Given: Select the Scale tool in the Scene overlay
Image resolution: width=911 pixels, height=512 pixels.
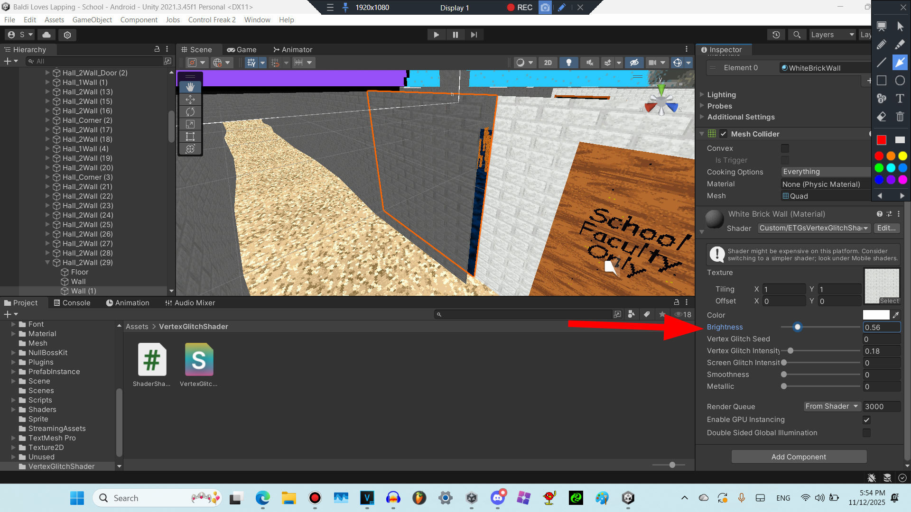Looking at the screenshot, I should [x=190, y=124].
